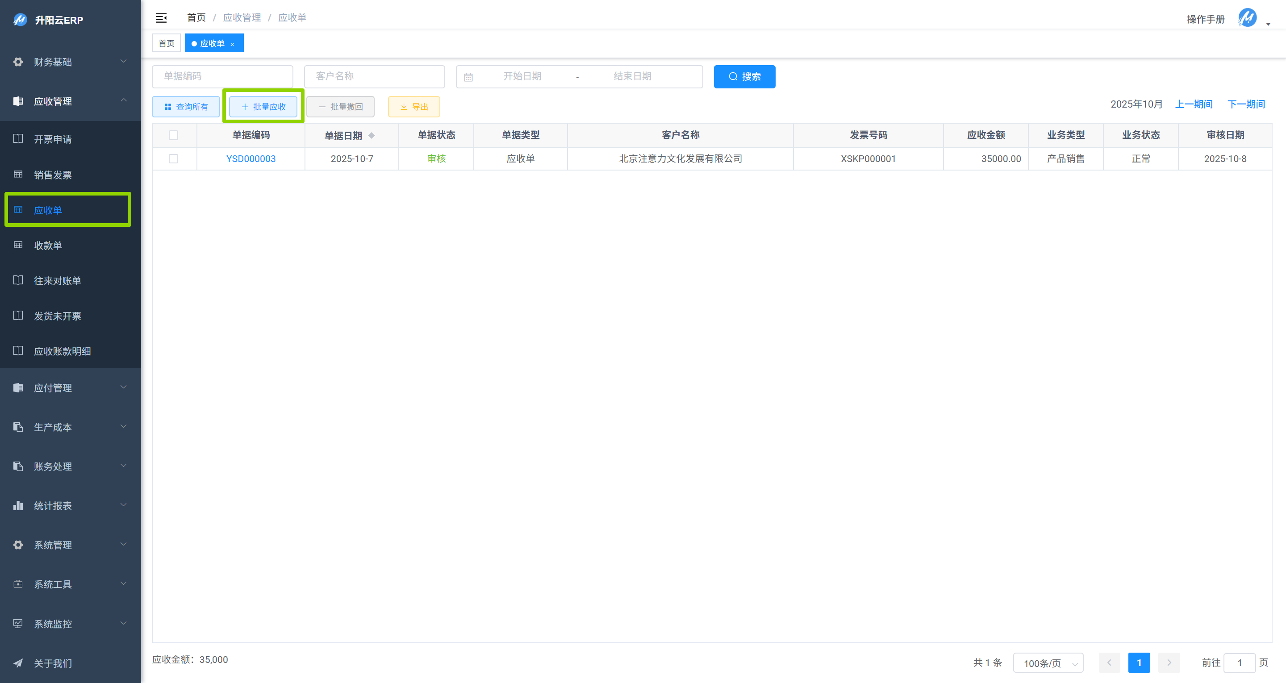
Task: Open the date range calendar icon
Action: 468,76
